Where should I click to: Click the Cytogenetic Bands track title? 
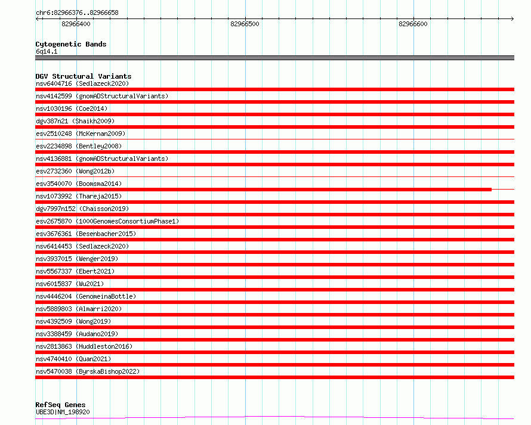click(71, 44)
